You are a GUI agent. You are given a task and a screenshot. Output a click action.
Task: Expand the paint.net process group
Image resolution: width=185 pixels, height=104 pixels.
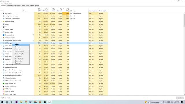1,59
